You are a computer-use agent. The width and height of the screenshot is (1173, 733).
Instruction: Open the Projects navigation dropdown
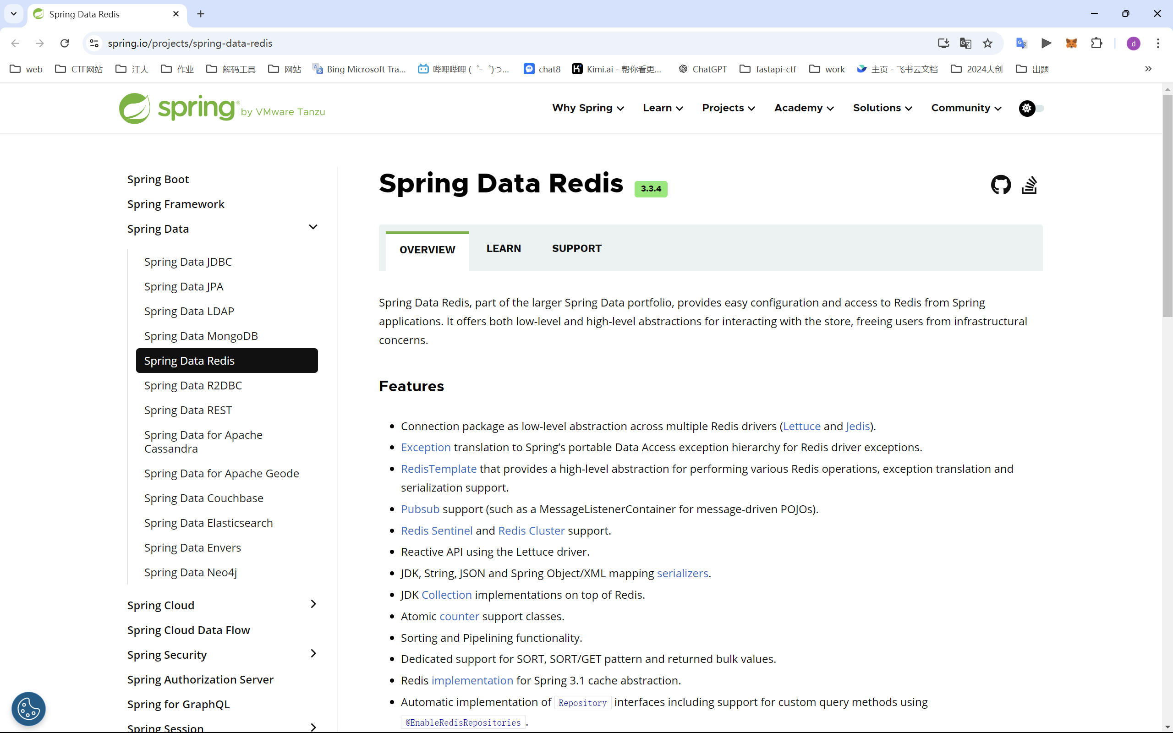click(x=728, y=108)
